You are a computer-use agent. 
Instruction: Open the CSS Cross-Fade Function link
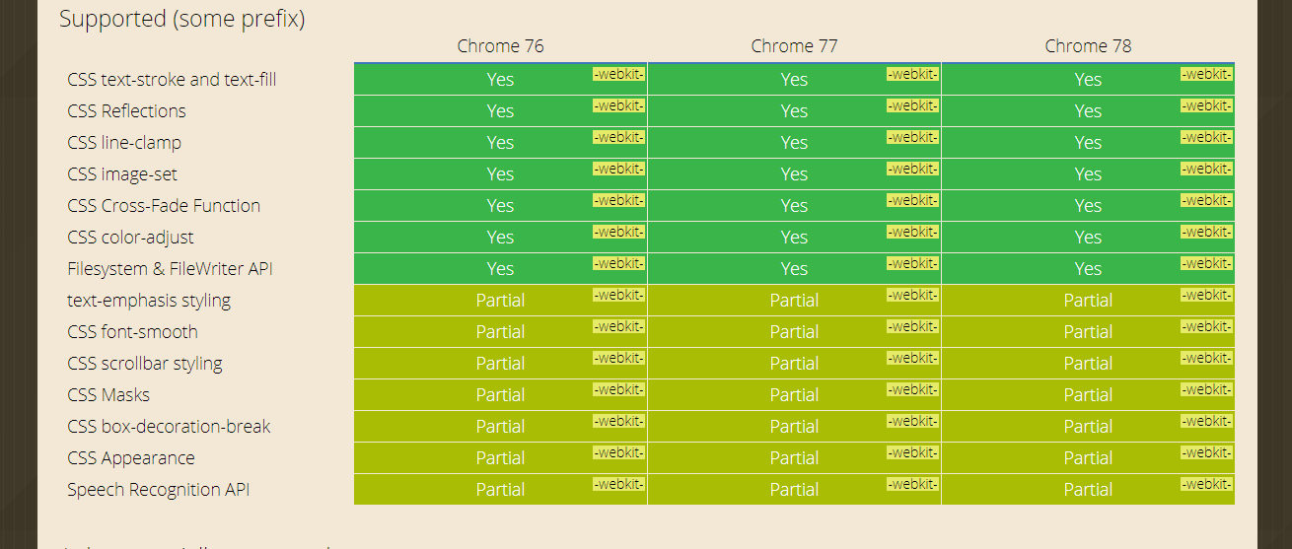coord(164,206)
